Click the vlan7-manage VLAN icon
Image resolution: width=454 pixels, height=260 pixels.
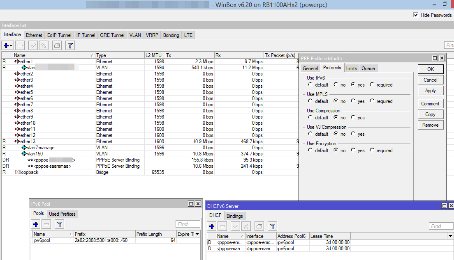(x=24, y=148)
